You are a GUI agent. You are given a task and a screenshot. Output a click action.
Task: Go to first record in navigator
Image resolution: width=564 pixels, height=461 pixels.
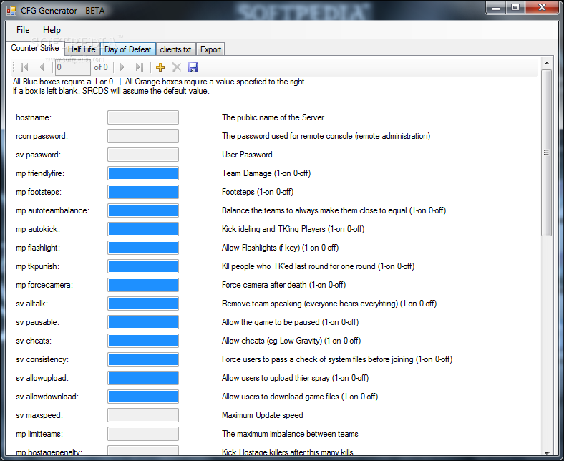pyautogui.click(x=24, y=67)
